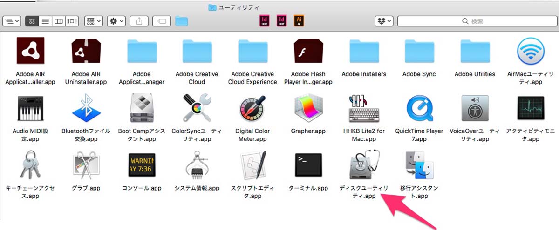Switch to Cover Flow view mode
Image resolution: width=559 pixels, height=230 pixels.
tap(72, 21)
